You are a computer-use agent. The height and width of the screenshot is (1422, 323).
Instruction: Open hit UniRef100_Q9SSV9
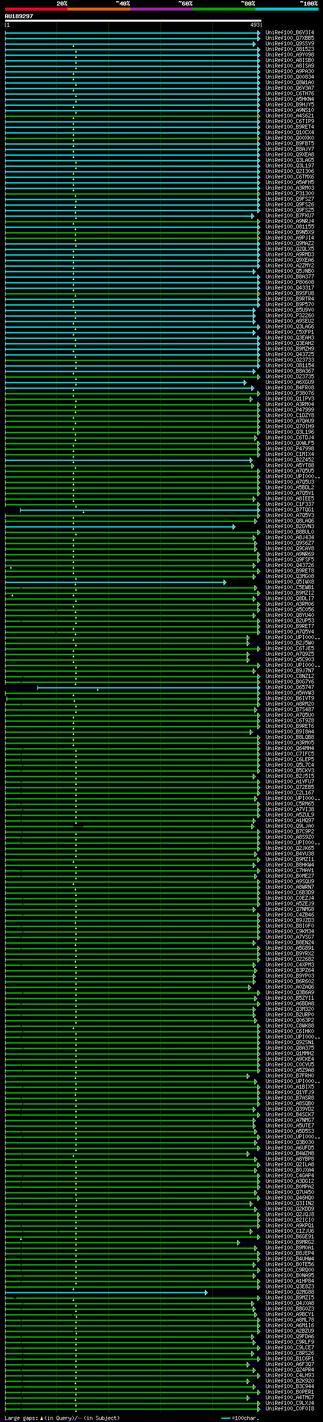(290, 43)
